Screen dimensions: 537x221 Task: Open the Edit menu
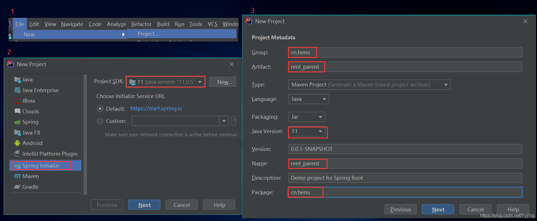34,24
